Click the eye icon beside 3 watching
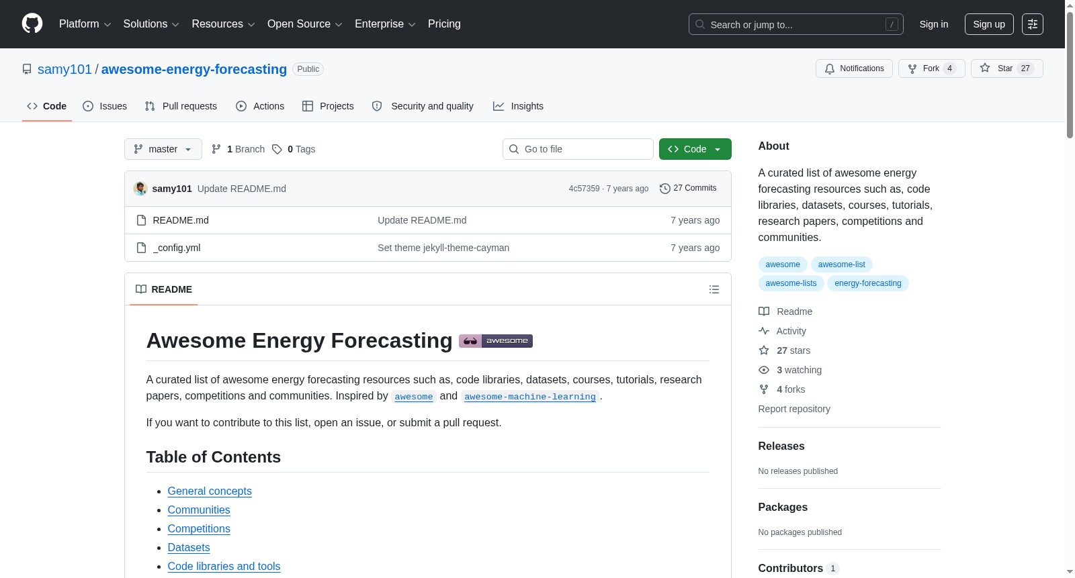The width and height of the screenshot is (1075, 578). tap(764, 370)
